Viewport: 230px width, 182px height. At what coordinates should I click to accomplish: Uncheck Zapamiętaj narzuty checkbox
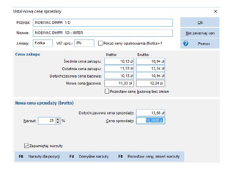coord(27,146)
